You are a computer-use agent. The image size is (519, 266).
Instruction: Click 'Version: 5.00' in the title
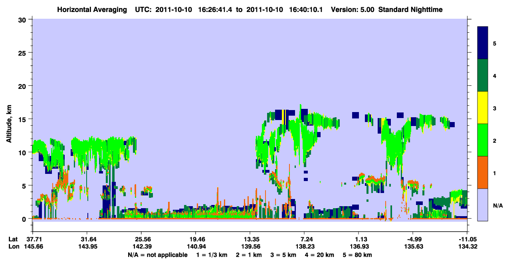pyautogui.click(x=353, y=10)
